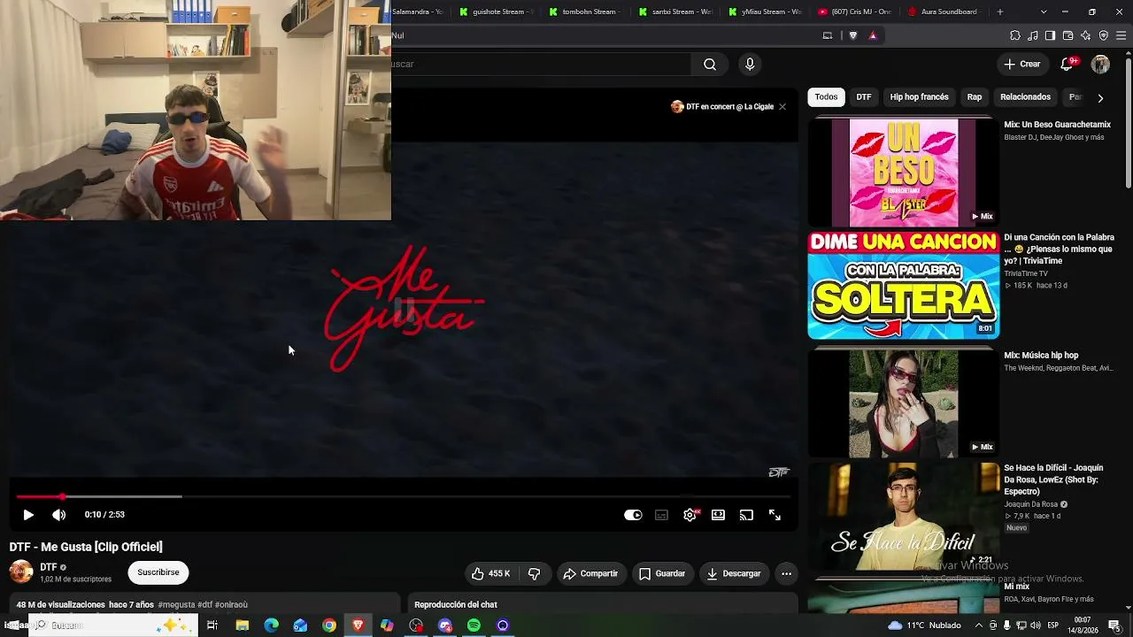Mute the video with the speaker icon
Image resolution: width=1133 pixels, height=637 pixels.
pos(59,515)
